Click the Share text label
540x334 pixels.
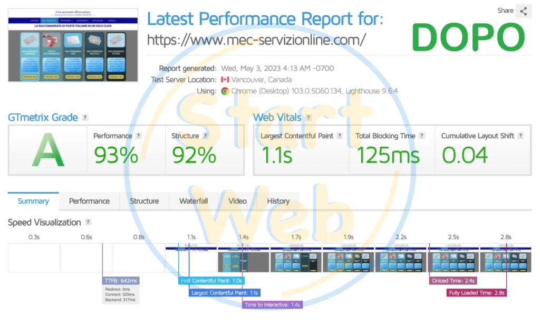[505, 11]
